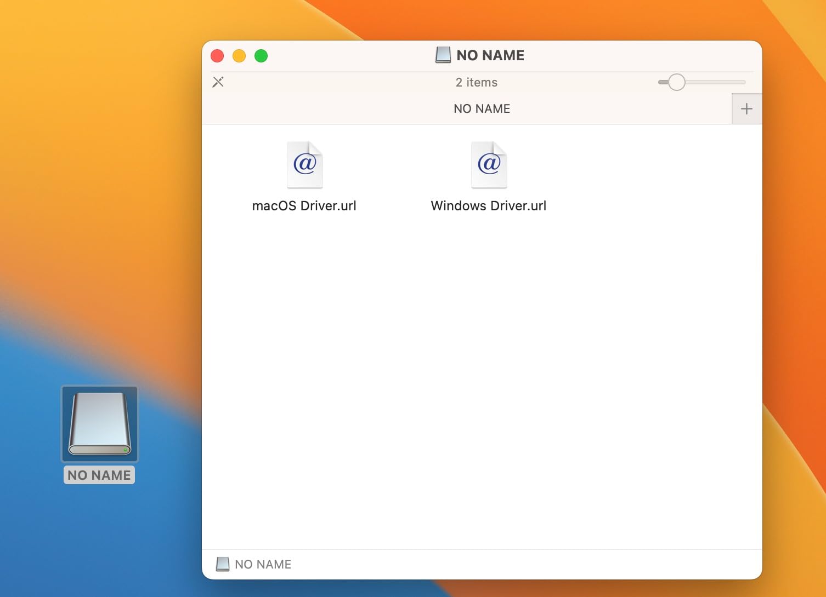Click the icon size slider track right end

(x=743, y=82)
